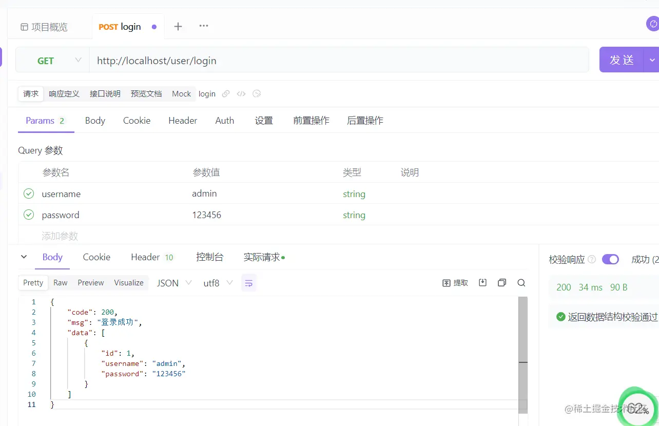Select Raw response view
The height and width of the screenshot is (426, 659).
pyautogui.click(x=61, y=283)
